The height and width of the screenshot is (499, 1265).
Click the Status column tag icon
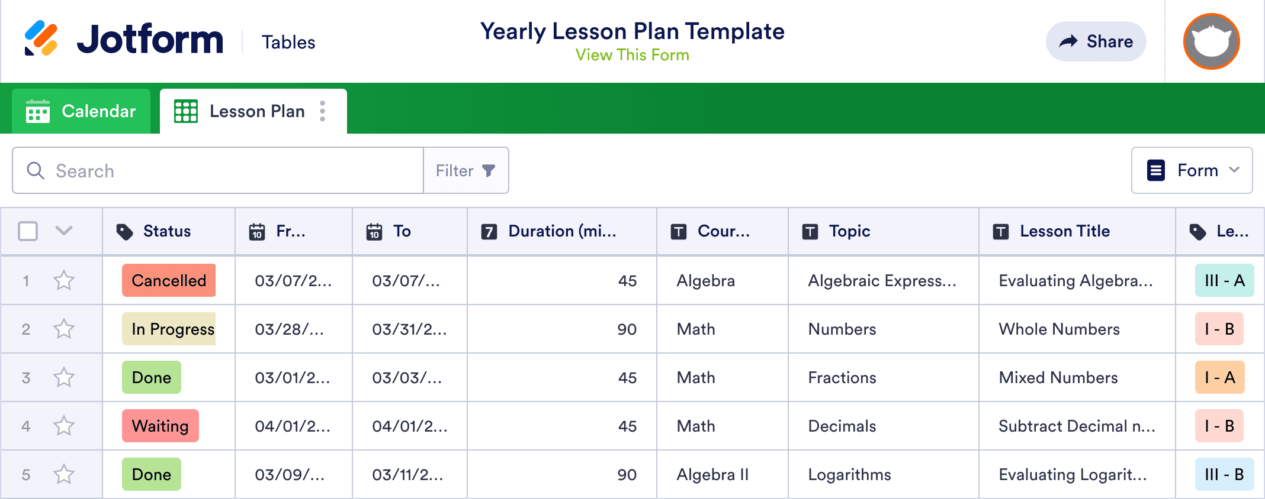124,232
